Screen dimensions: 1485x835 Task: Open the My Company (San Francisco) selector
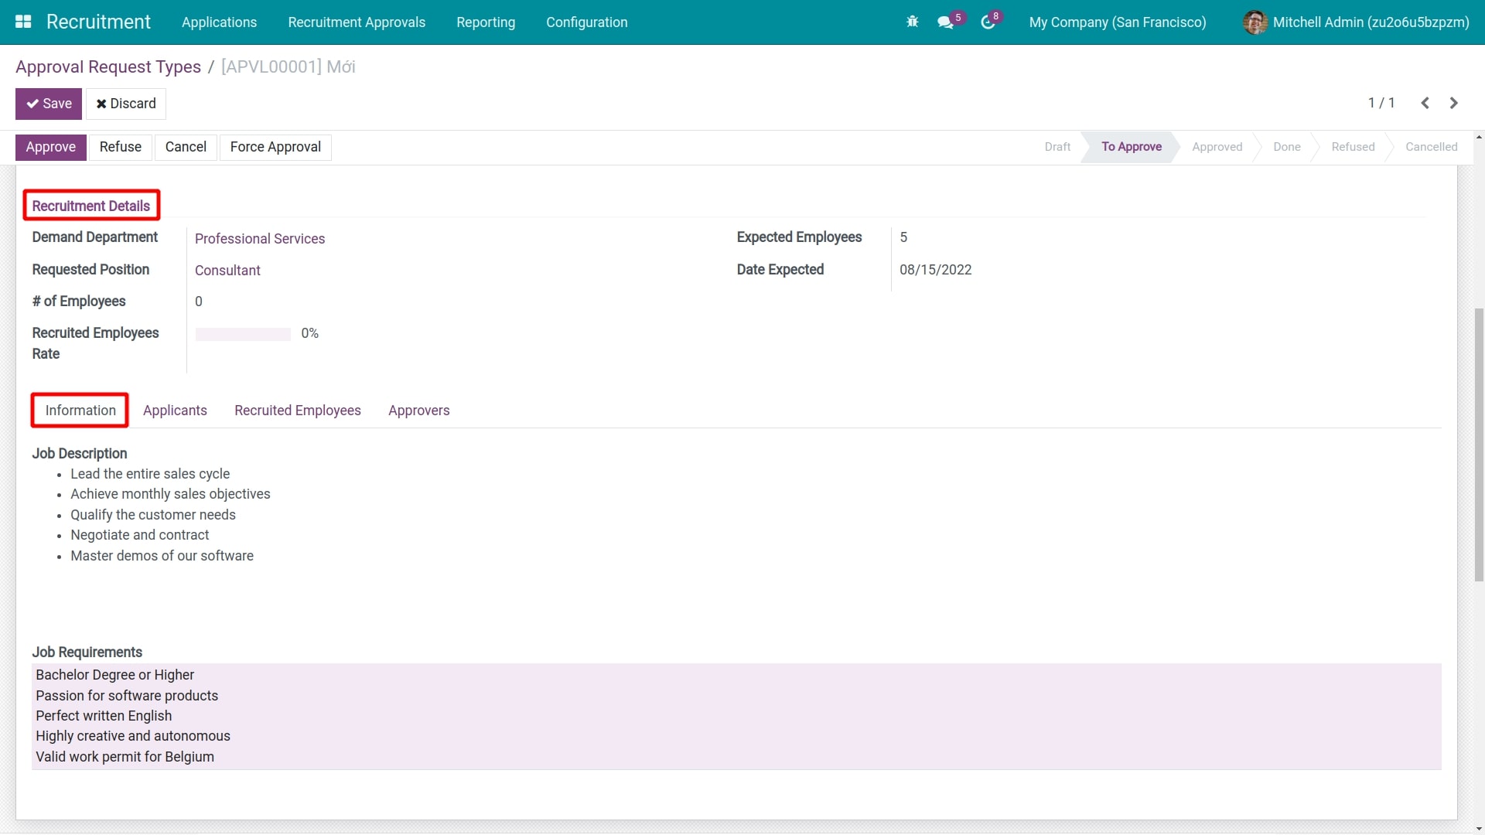point(1118,22)
